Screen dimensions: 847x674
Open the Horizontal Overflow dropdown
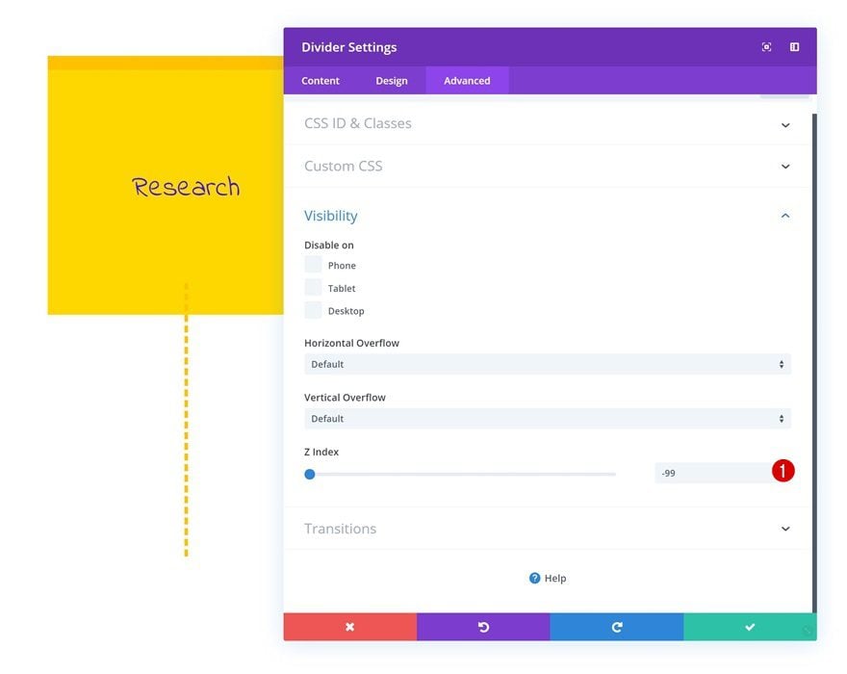point(548,364)
